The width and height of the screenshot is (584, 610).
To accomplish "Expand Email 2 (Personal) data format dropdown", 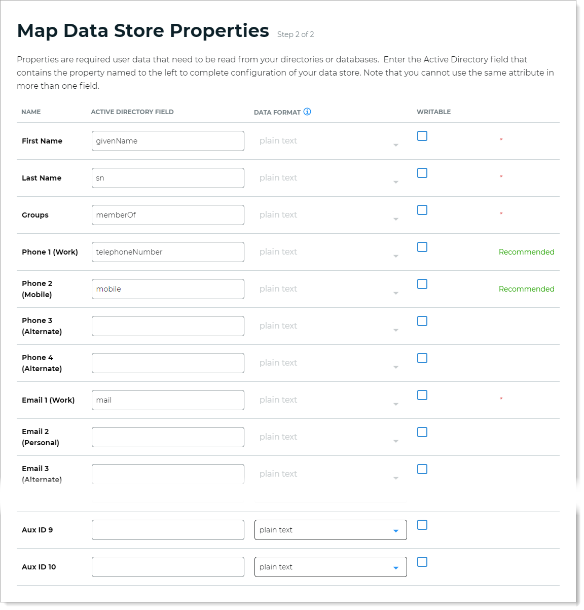I will tap(331, 437).
